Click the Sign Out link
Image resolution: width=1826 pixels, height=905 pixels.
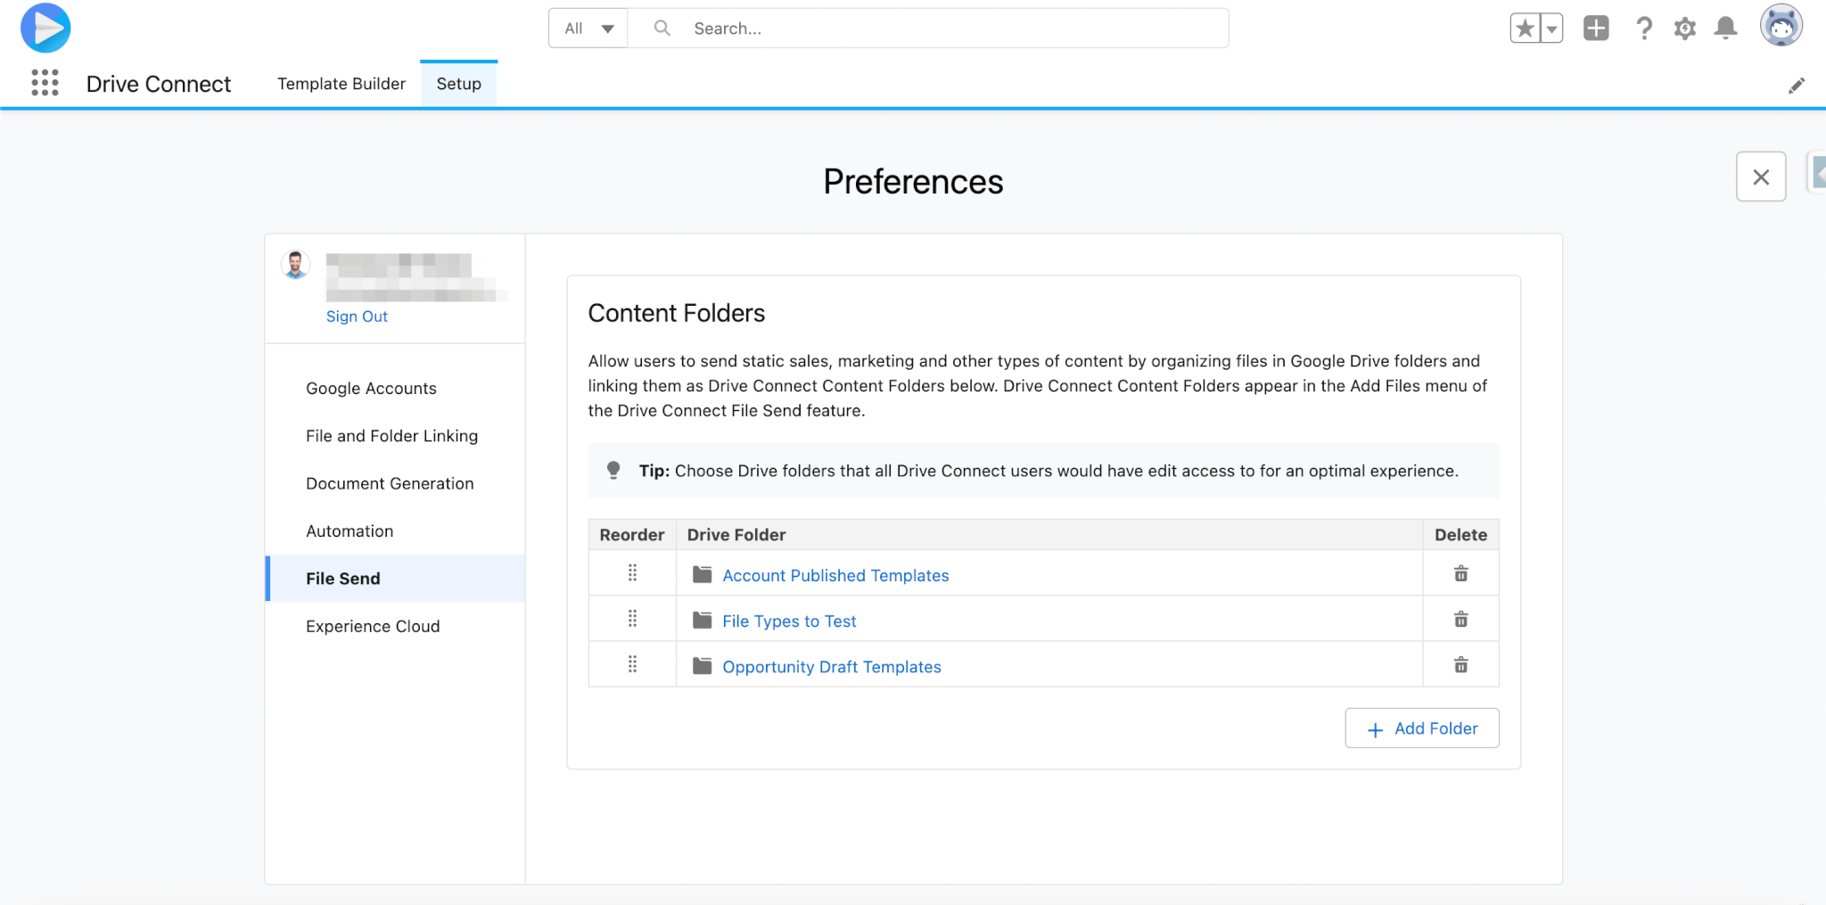pos(357,317)
